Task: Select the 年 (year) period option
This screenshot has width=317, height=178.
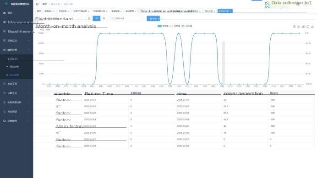Action: pos(104,18)
